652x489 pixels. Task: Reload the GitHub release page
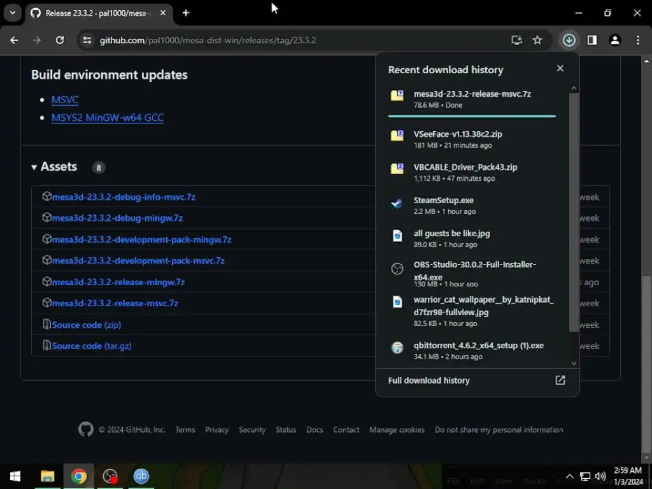(60, 40)
